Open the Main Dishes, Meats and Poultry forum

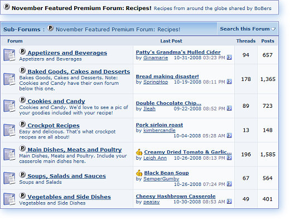pyautogui.click(x=74, y=150)
